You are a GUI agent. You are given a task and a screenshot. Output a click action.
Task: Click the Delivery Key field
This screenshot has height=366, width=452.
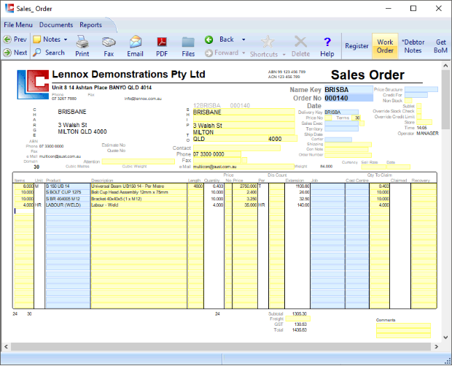(342, 112)
